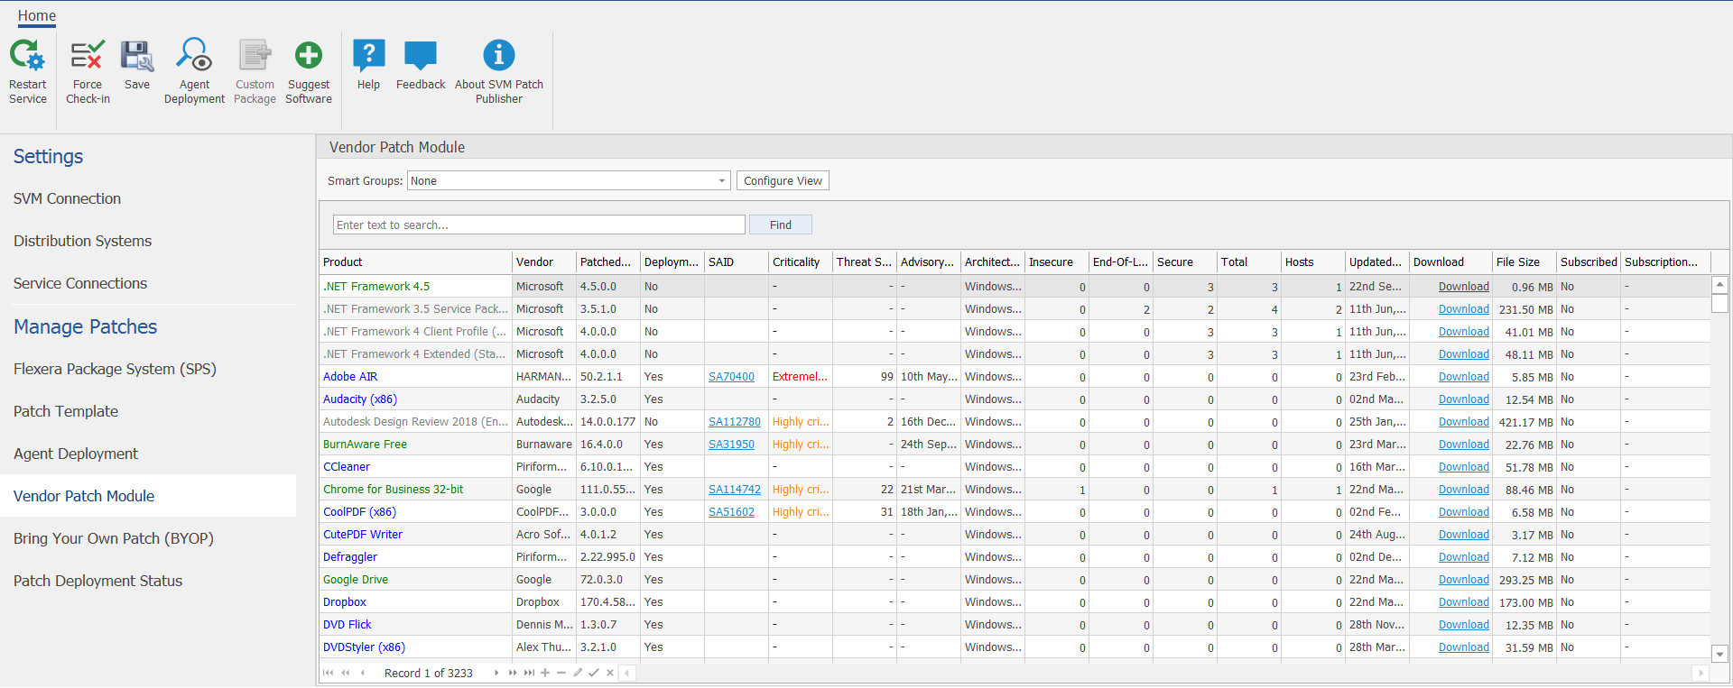Image resolution: width=1733 pixels, height=688 pixels.
Task: Open the SA70400 advisory link
Action: 731,377
